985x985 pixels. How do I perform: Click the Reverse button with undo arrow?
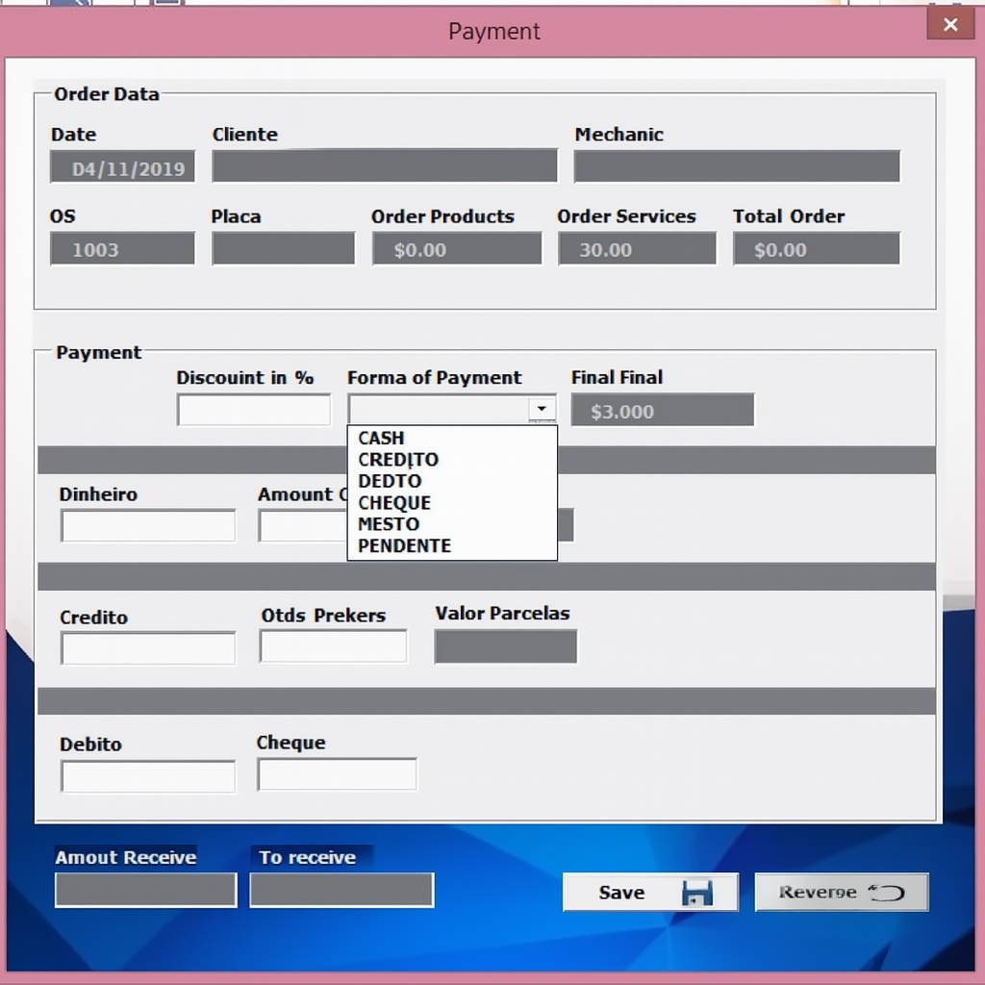coord(841,892)
